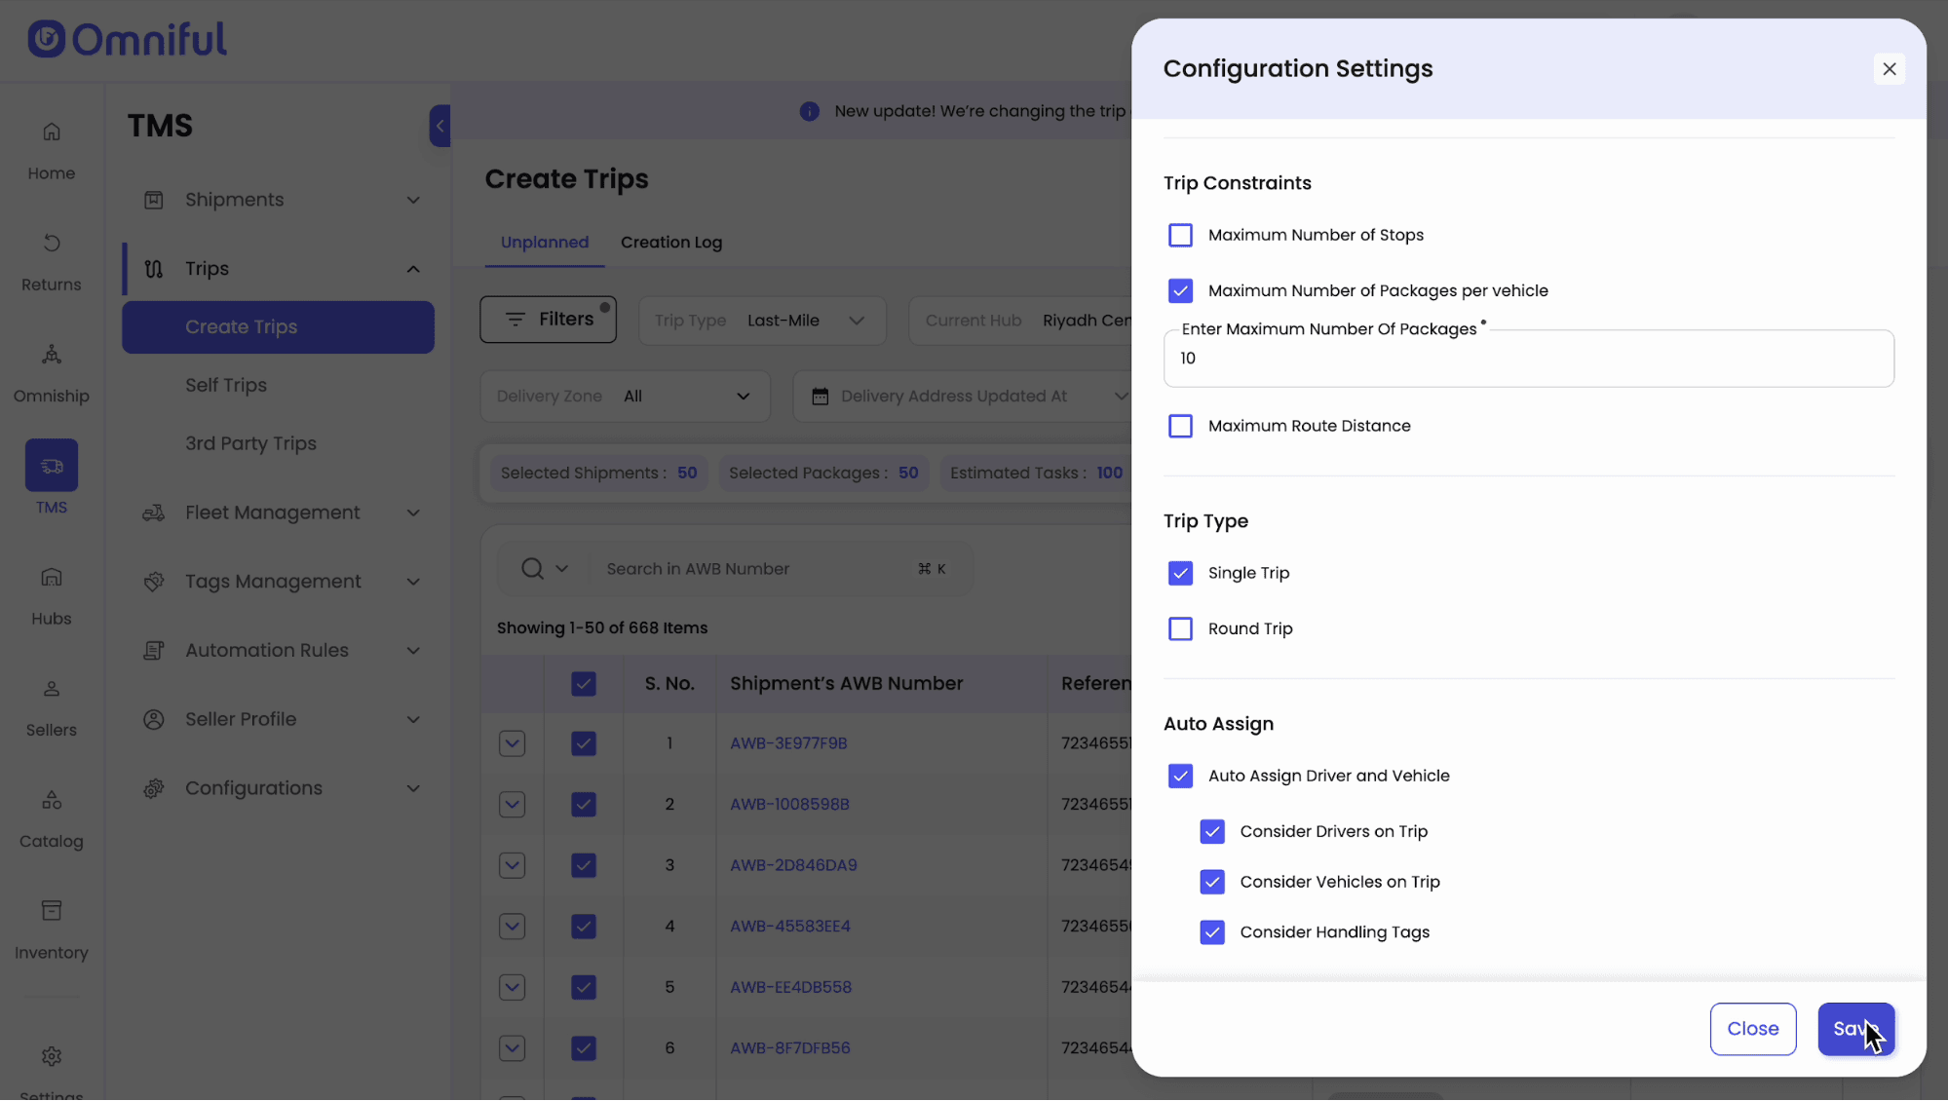Screen dimensions: 1948x1101
Task: Open Self Trips in Trips menu
Action: pos(226,385)
